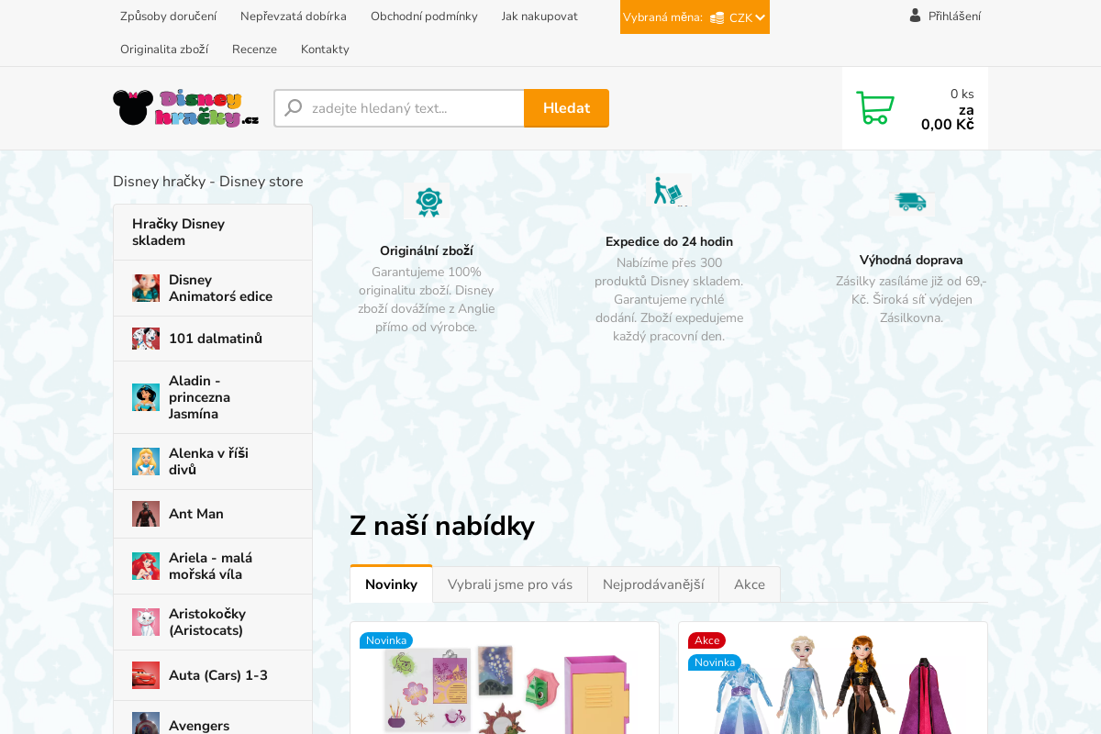1101x734 pixels.
Task: Select the Vybrali jsme pro vás tab
Action: 510,584
